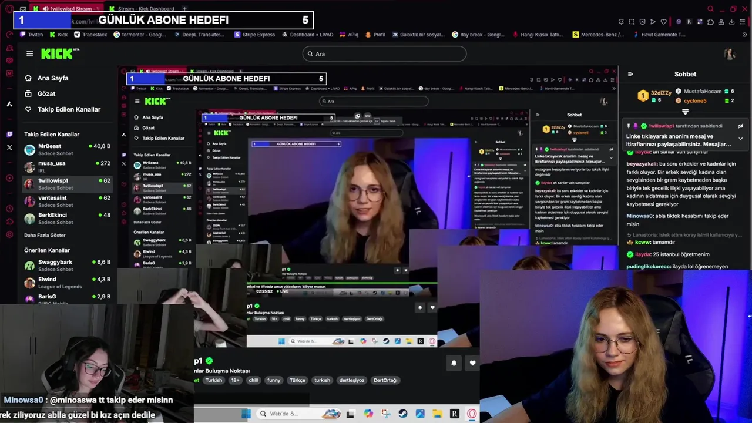Open a new browser tab

point(184,9)
